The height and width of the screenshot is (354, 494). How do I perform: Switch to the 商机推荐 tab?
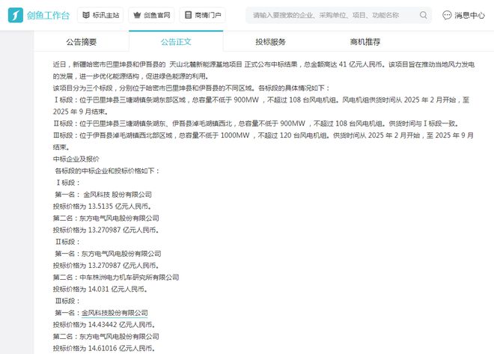[x=365, y=42]
